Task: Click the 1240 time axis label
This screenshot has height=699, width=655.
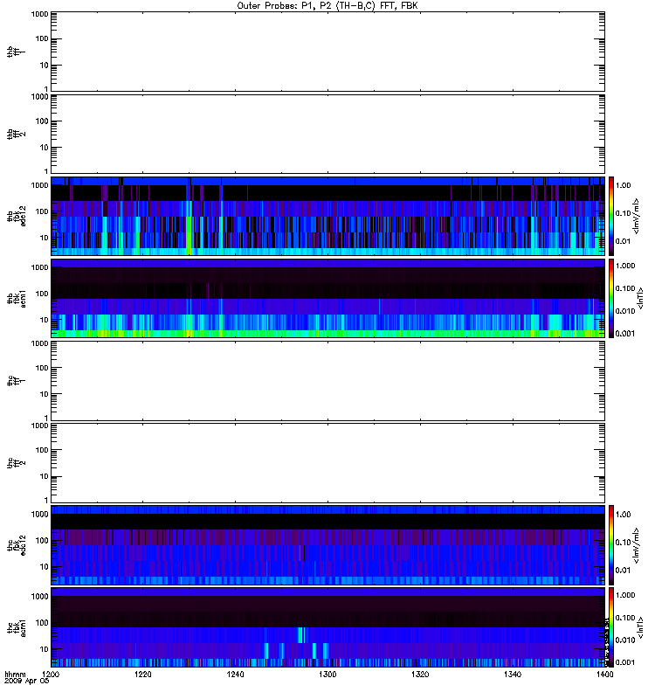Action: point(235,674)
